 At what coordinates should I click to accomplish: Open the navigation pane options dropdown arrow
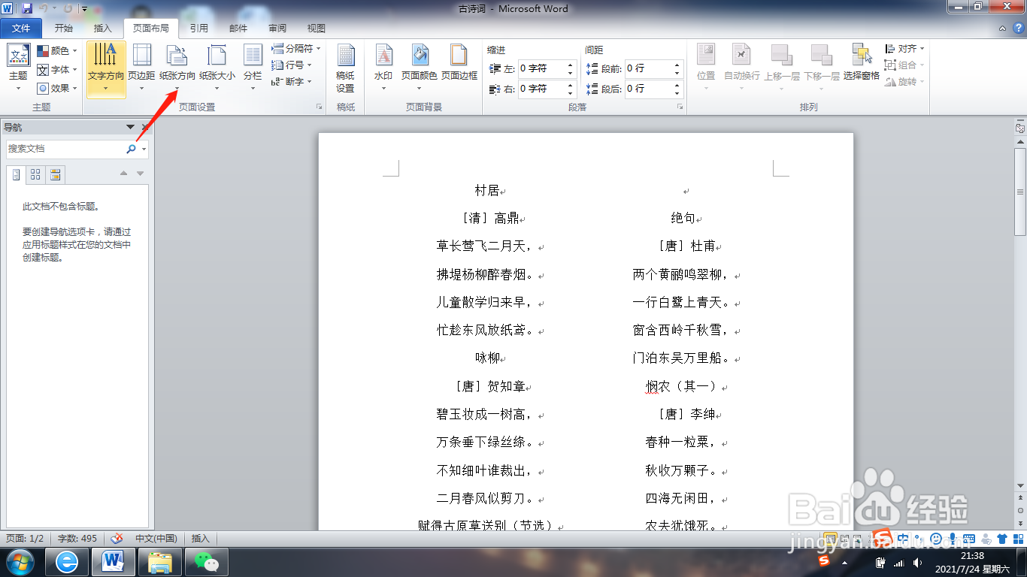pyautogui.click(x=131, y=128)
